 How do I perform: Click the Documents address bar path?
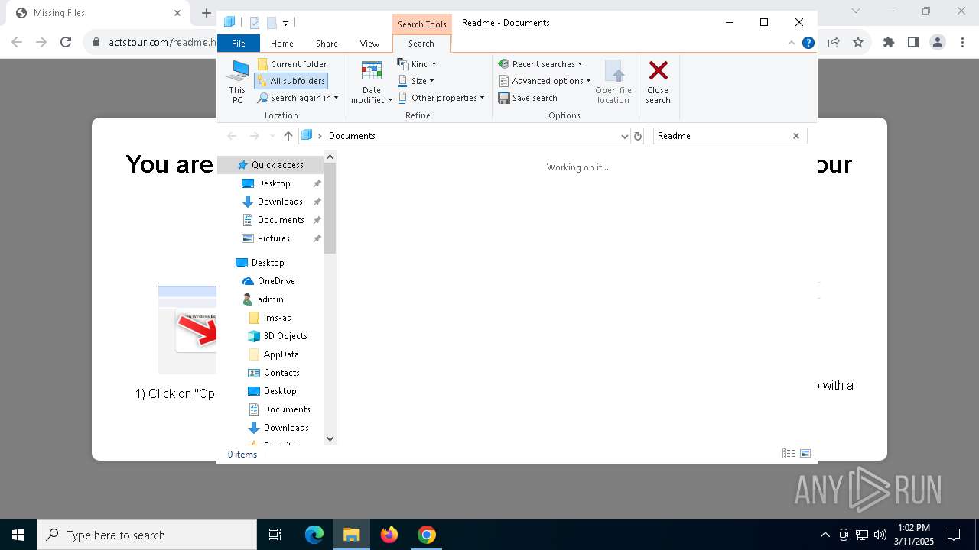[352, 136]
